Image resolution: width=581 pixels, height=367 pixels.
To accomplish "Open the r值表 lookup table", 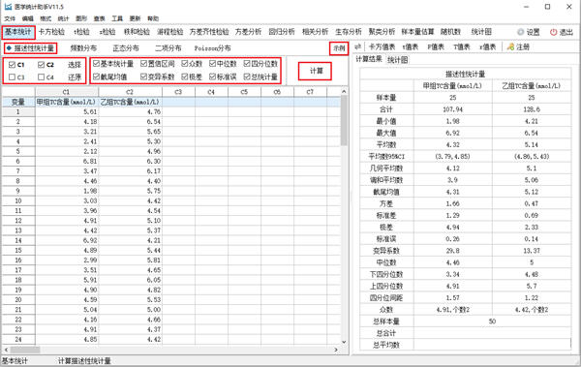I will [x=487, y=46].
